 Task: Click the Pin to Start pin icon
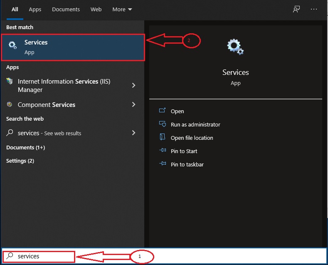pyautogui.click(x=163, y=151)
